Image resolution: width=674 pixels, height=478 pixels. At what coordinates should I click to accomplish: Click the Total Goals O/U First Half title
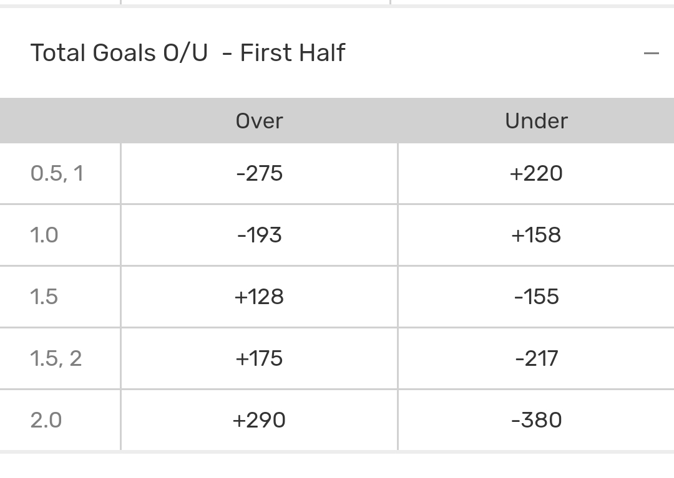[187, 53]
